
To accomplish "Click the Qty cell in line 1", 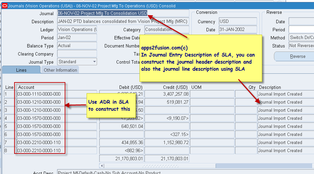I will (246, 94).
